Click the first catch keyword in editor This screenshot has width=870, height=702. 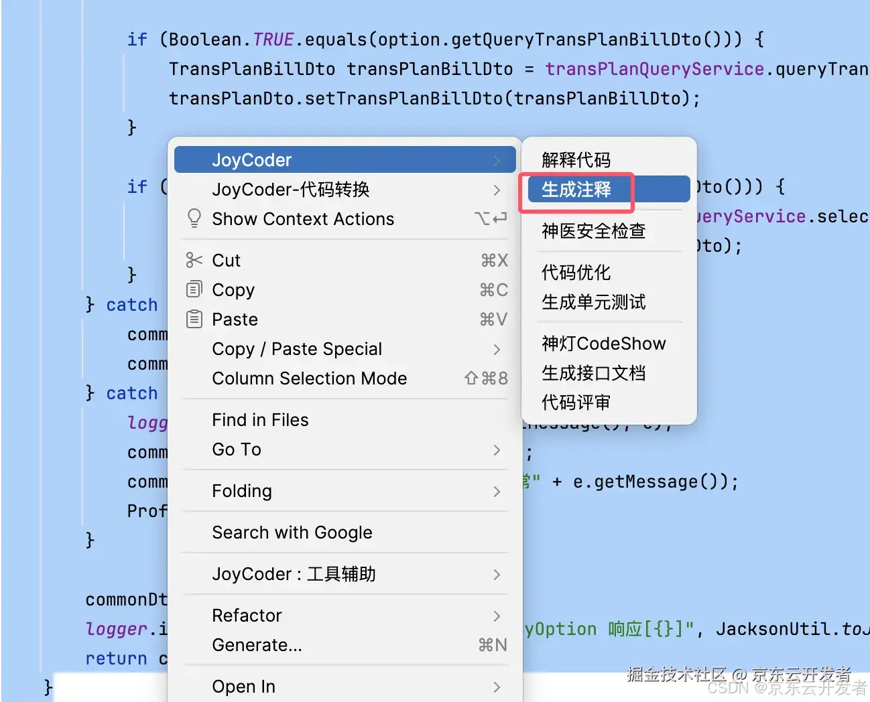[x=132, y=305]
